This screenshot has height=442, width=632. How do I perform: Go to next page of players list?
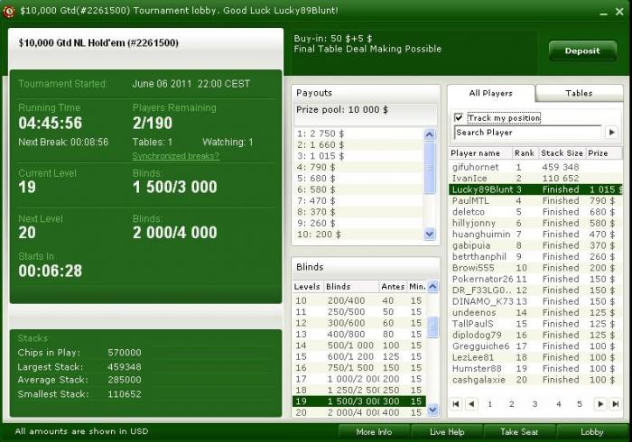(x=600, y=404)
